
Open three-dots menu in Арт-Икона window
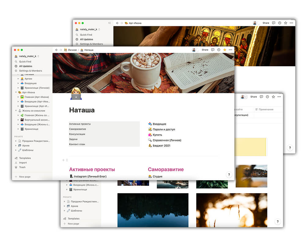click(291, 23)
